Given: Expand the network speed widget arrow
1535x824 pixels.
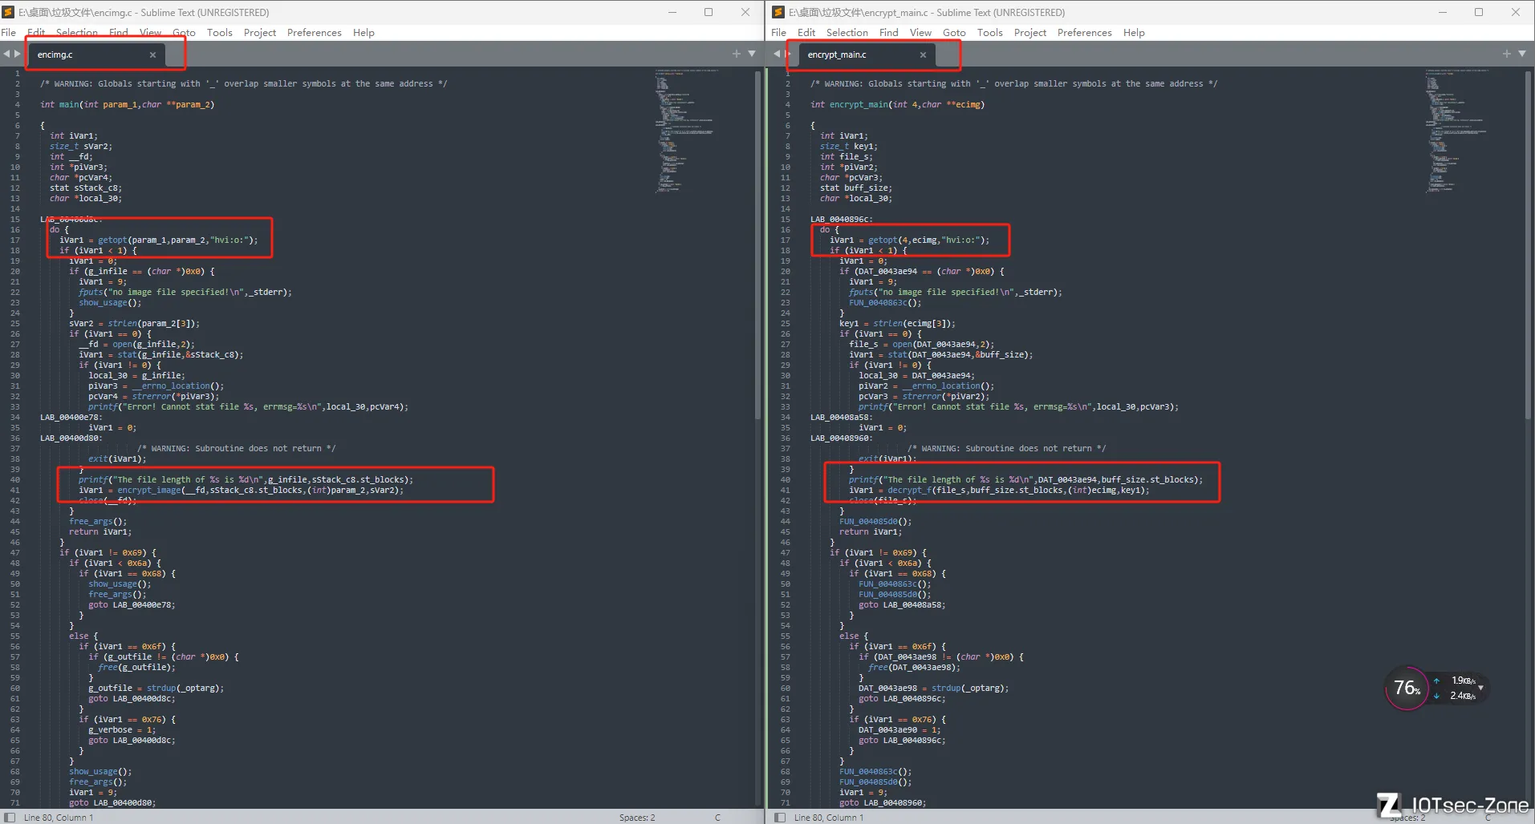Looking at the screenshot, I should coord(1480,688).
